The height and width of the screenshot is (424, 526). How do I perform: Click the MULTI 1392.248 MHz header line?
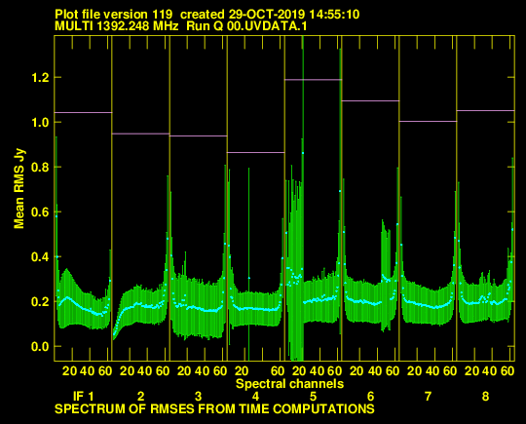point(181,26)
